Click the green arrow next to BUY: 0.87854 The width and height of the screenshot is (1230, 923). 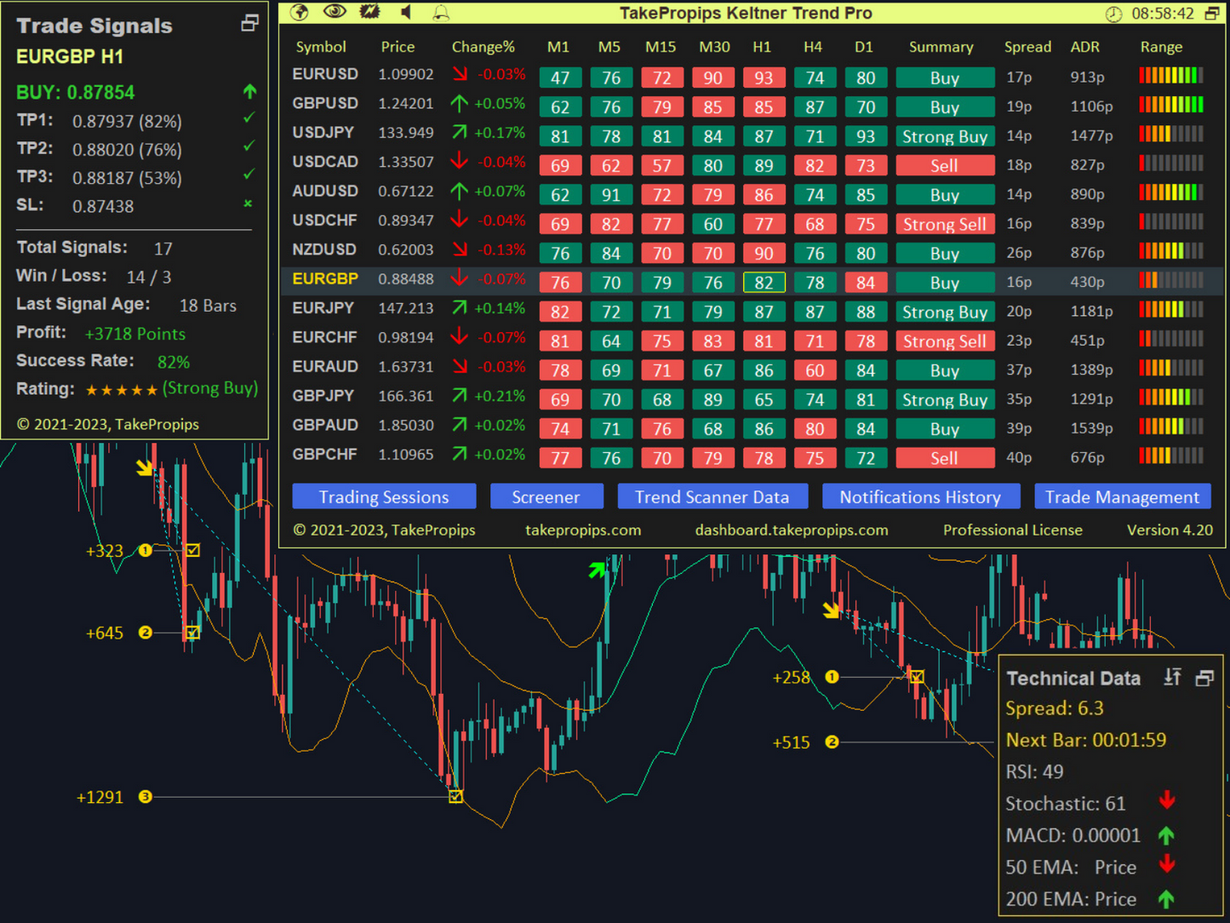tap(249, 91)
